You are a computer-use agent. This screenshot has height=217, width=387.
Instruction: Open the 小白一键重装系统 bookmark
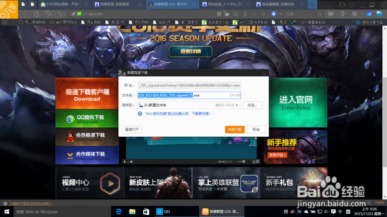pos(308,22)
